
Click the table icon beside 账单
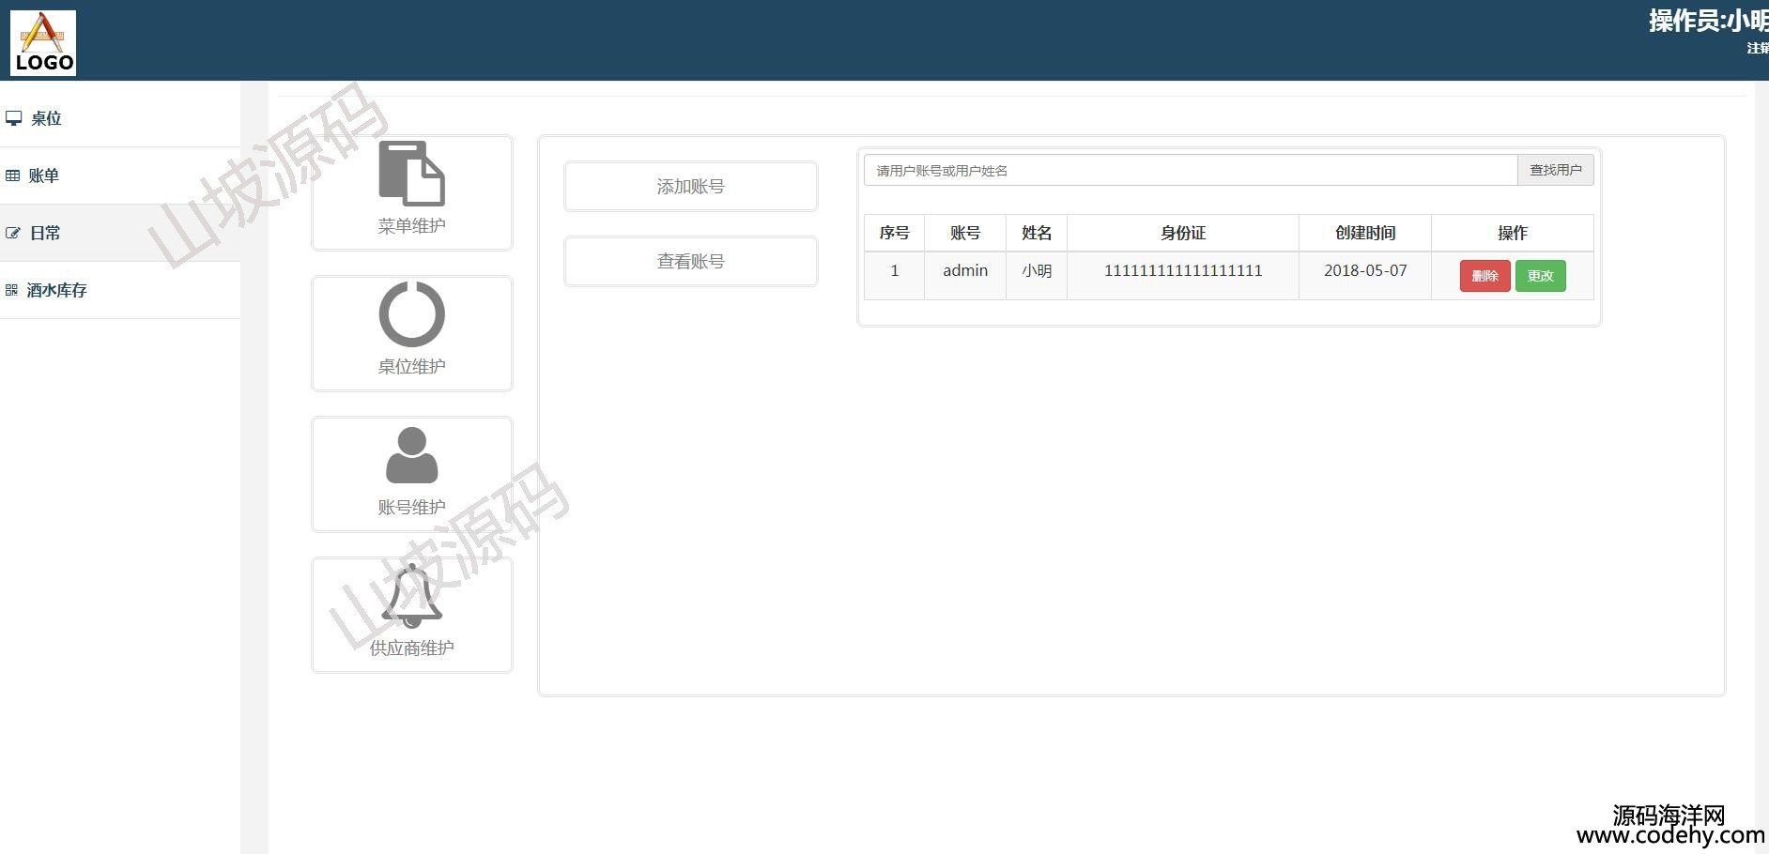tap(12, 175)
